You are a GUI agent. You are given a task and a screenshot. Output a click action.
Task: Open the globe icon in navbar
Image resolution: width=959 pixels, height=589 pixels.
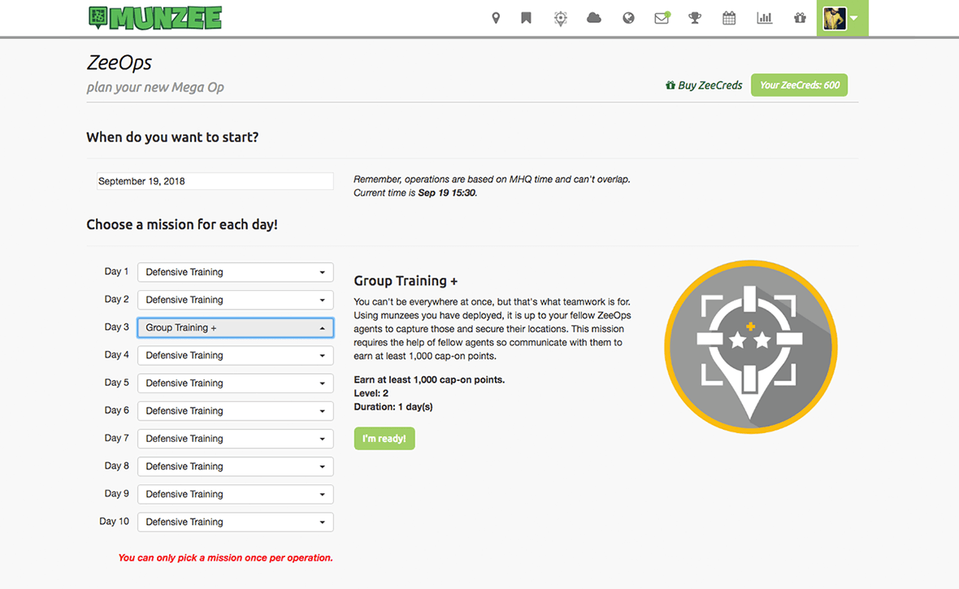[x=628, y=19]
